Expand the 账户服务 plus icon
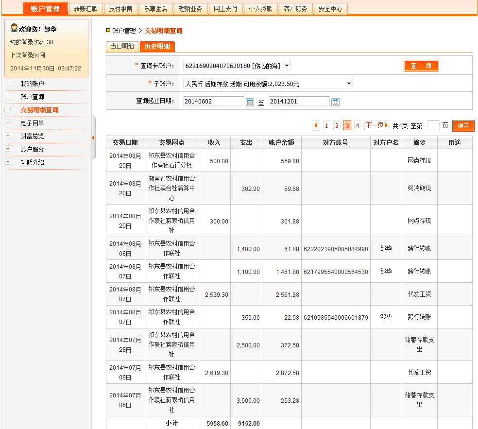This screenshot has width=478, height=429. (8, 149)
